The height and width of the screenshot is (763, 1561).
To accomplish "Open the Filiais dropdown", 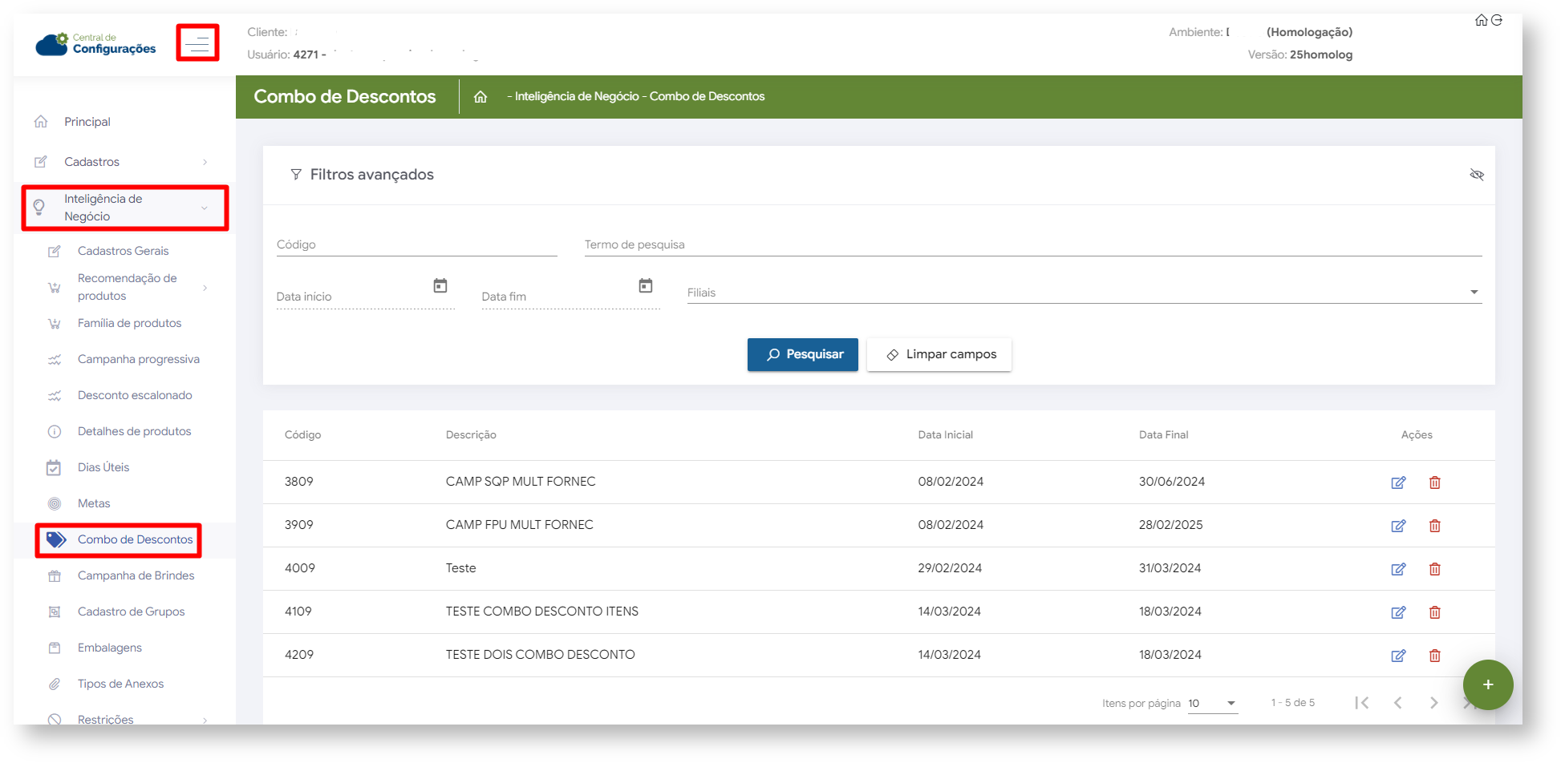I will (x=1083, y=293).
